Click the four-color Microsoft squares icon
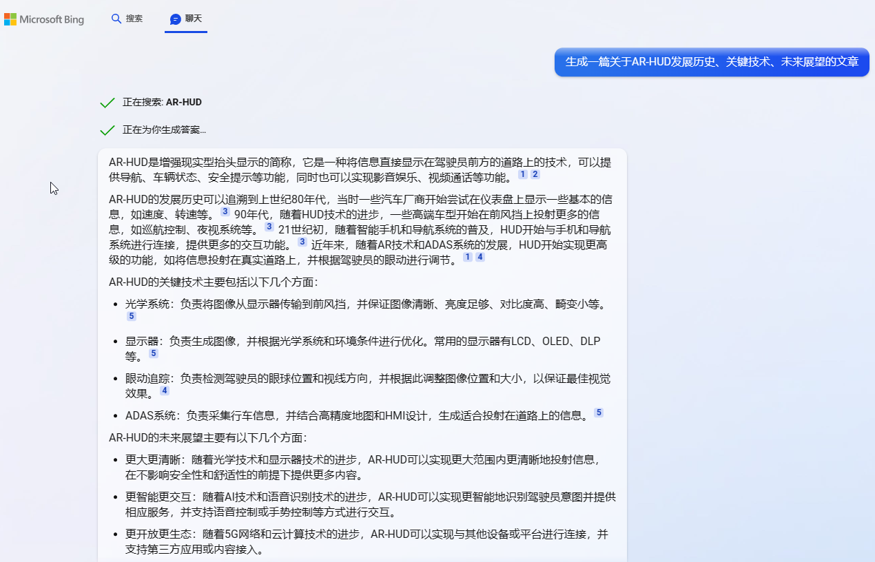Screen dimensions: 875x562 point(10,19)
